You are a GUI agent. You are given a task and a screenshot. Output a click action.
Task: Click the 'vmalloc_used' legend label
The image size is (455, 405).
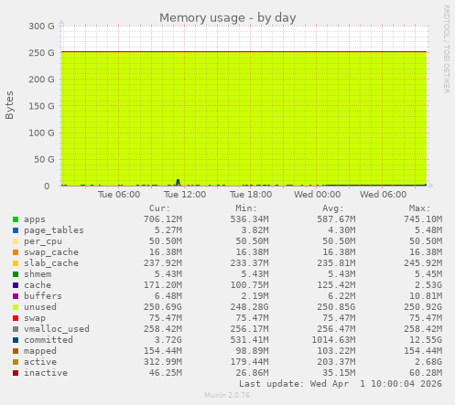coord(57,329)
